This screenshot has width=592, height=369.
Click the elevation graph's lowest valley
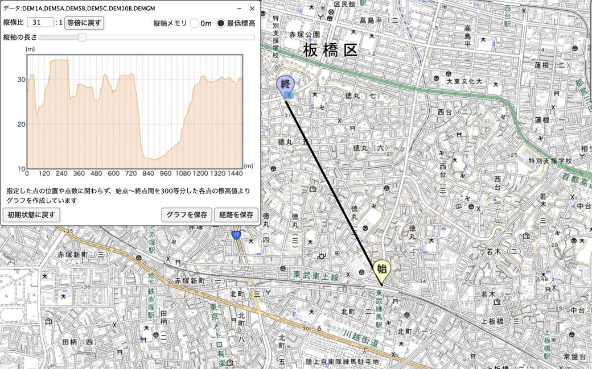pyautogui.click(x=151, y=159)
